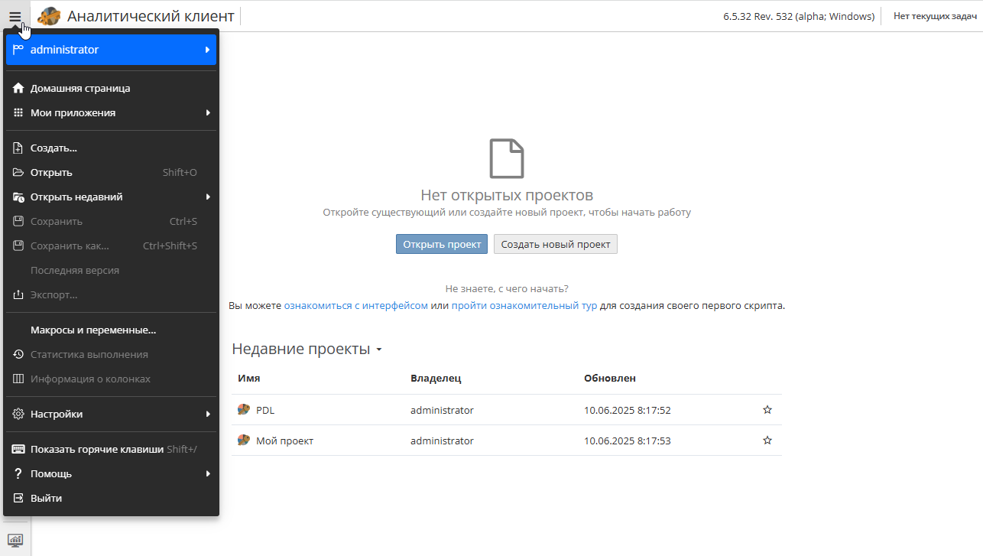Click the exit icon next to Выйти
Image resolution: width=983 pixels, height=556 pixels.
tap(18, 498)
